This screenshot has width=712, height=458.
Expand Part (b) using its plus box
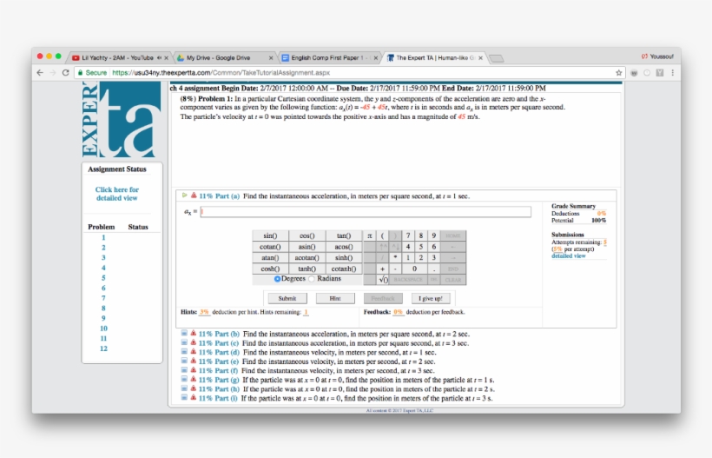coord(184,334)
